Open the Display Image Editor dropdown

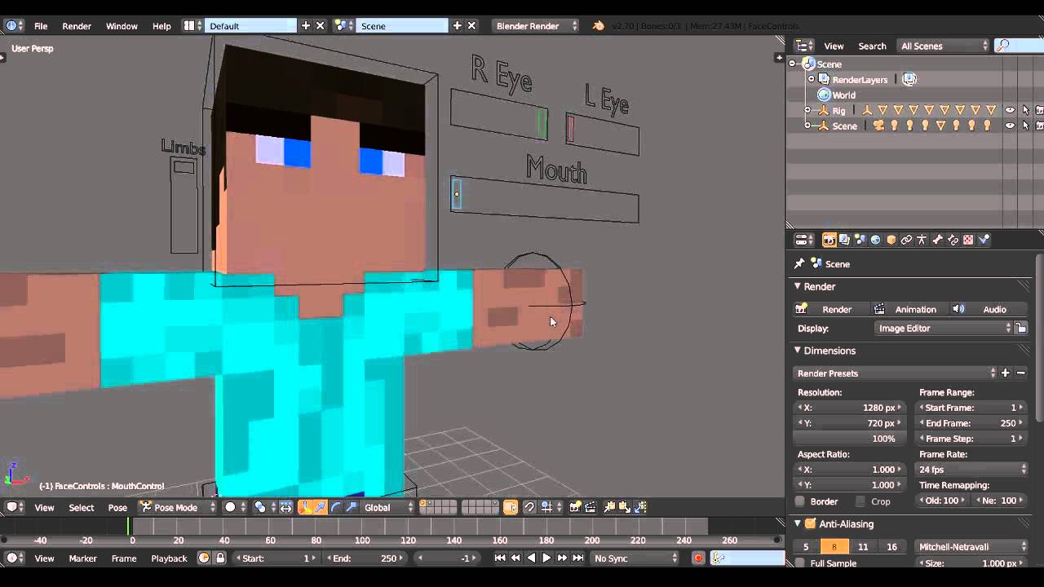(x=943, y=329)
